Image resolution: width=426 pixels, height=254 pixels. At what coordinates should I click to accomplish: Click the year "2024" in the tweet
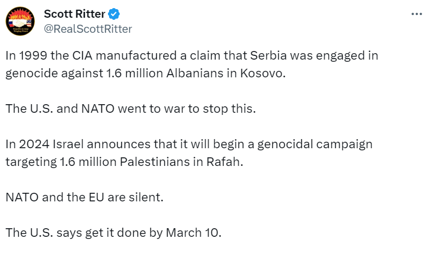(x=32, y=144)
